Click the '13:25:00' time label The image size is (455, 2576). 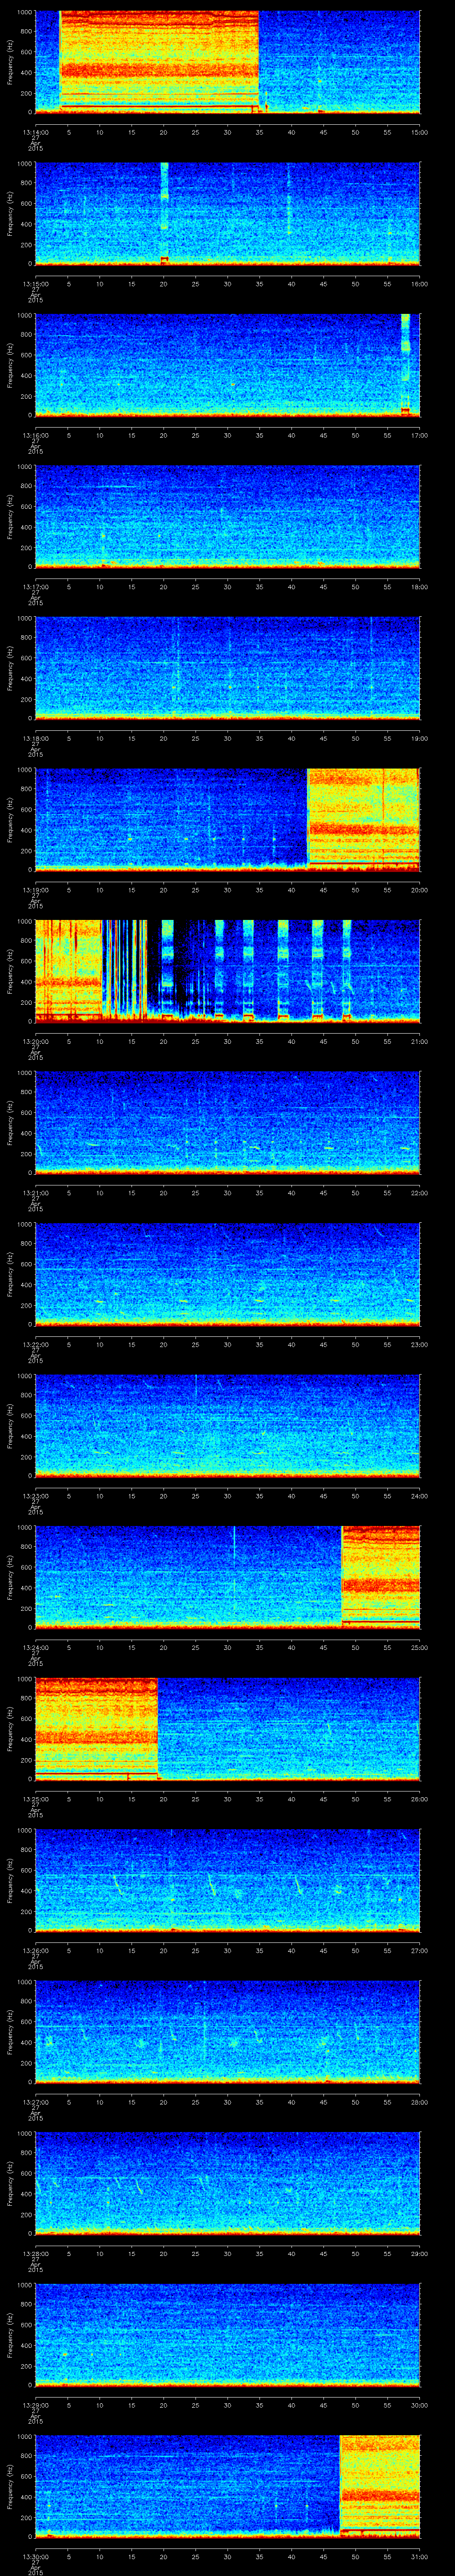[35, 1798]
